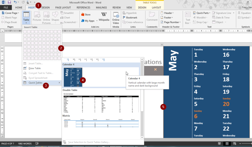
Task: Open the MAILINGS tab
Action: tap(101, 8)
